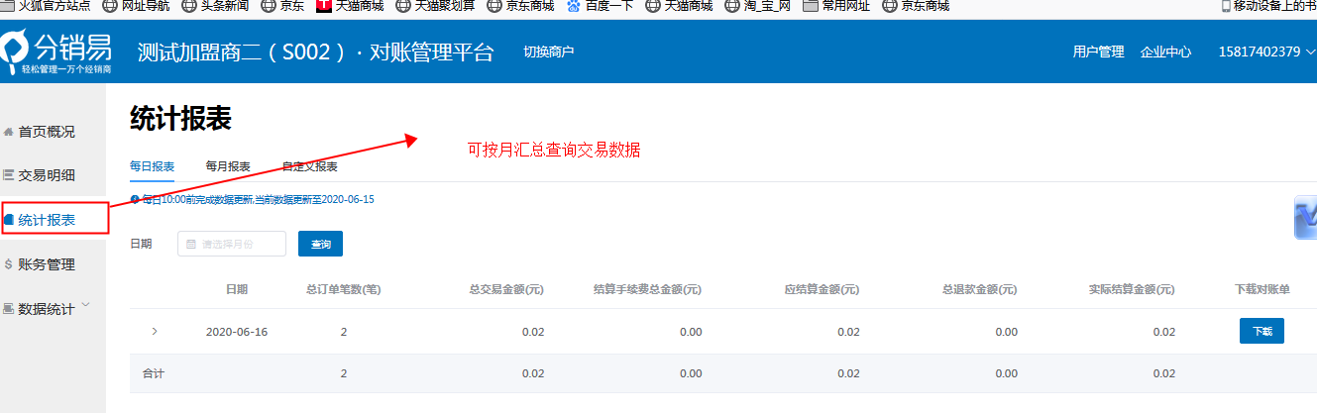
Task: Click the 下载 button for 2020-06-16
Action: tap(1261, 331)
